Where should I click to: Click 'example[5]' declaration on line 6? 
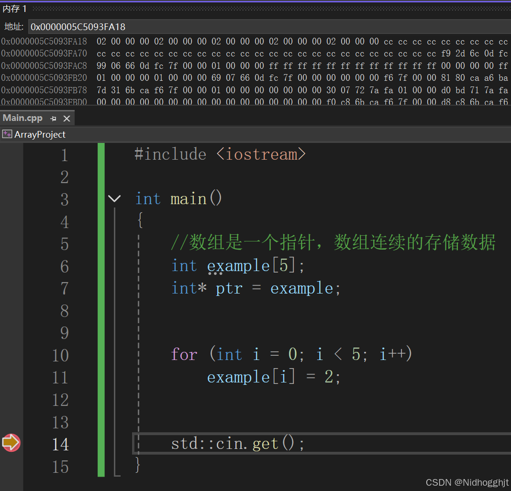pos(251,266)
